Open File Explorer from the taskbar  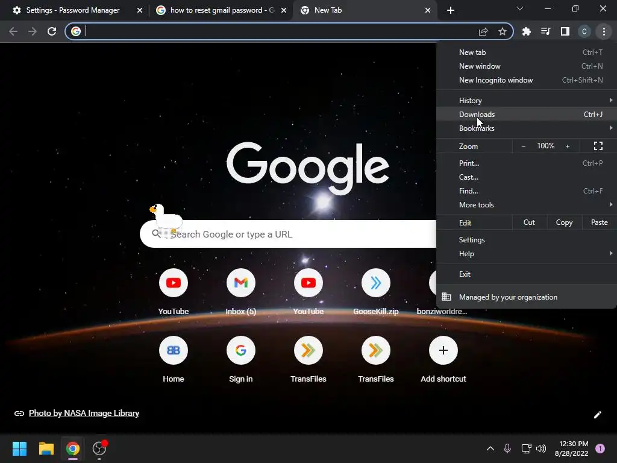pyautogui.click(x=46, y=449)
